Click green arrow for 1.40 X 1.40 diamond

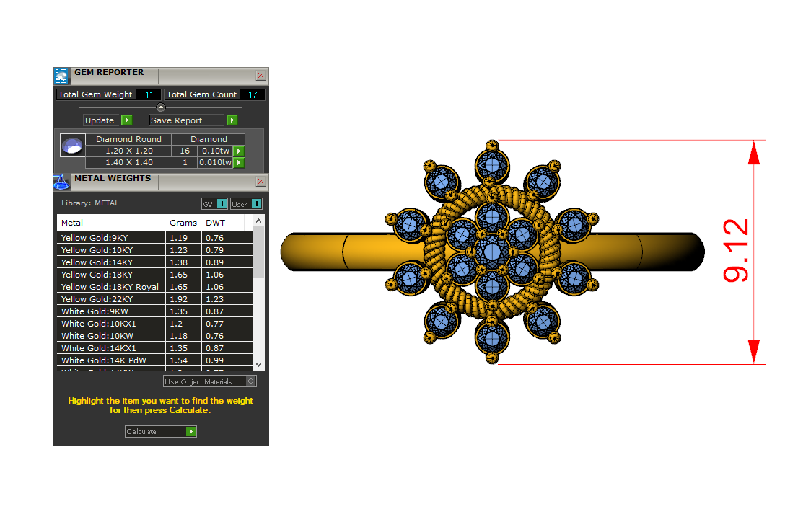click(x=239, y=163)
